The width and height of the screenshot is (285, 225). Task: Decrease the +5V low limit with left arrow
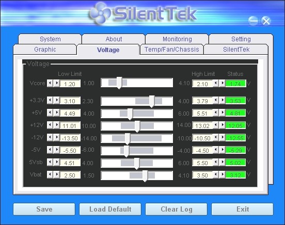pos(50,112)
